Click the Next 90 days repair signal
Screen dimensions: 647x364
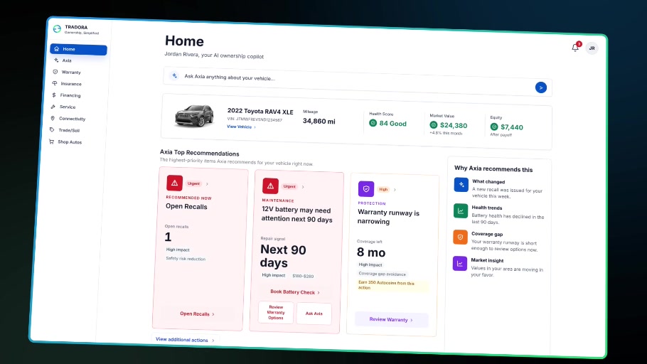click(x=283, y=256)
